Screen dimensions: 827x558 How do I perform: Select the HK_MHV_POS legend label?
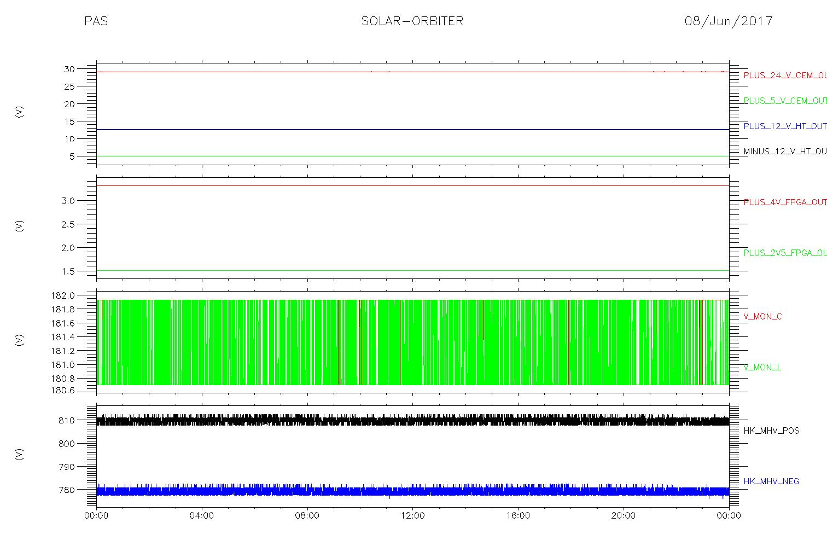(x=771, y=431)
